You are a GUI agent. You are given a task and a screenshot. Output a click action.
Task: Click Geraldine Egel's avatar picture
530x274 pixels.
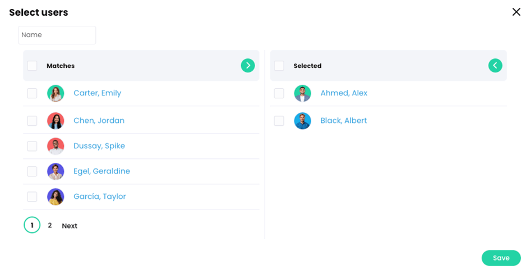tap(56, 171)
